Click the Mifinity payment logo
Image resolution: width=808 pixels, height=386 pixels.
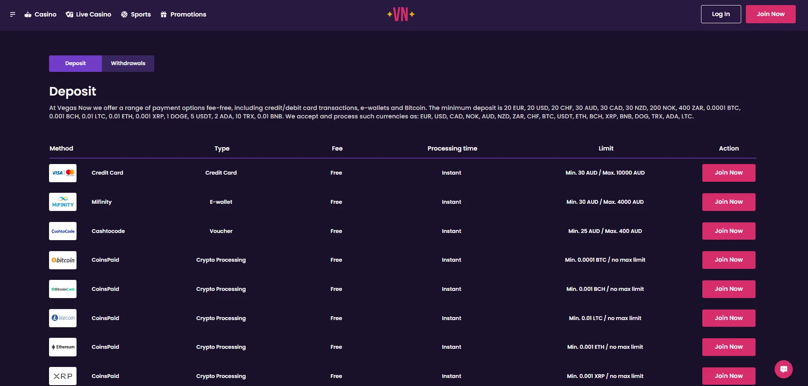coord(63,202)
